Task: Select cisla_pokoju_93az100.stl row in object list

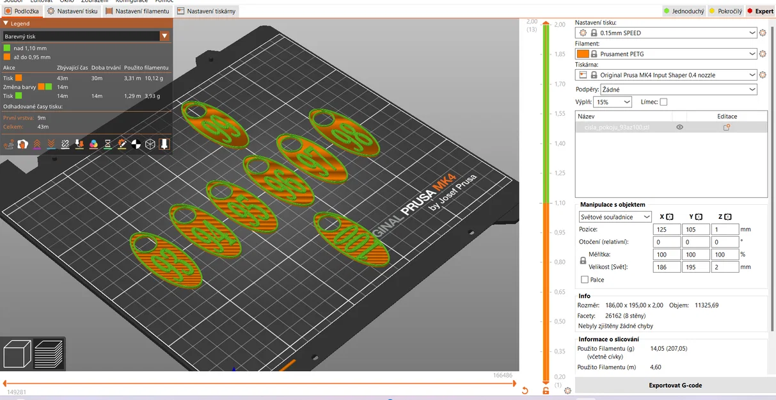Action: (671, 127)
